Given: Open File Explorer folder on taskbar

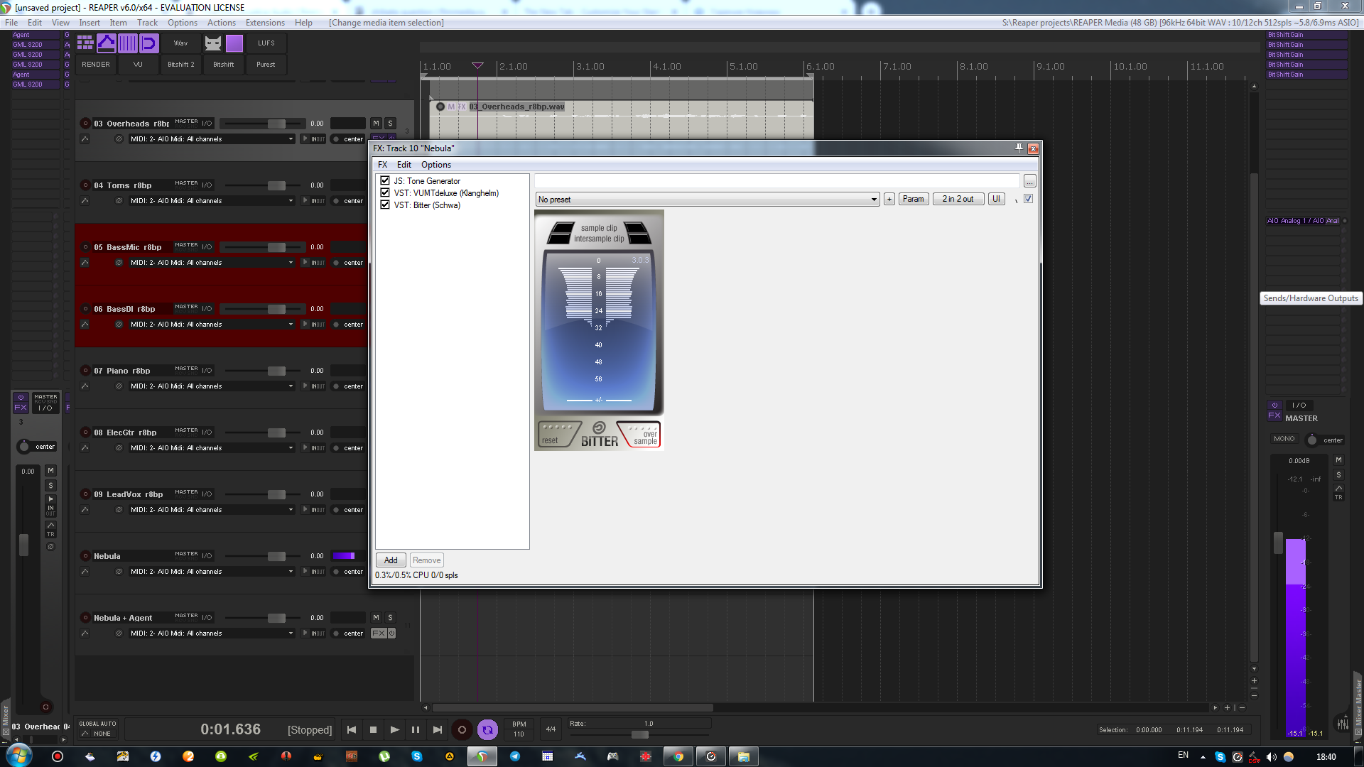Looking at the screenshot, I should tap(744, 756).
